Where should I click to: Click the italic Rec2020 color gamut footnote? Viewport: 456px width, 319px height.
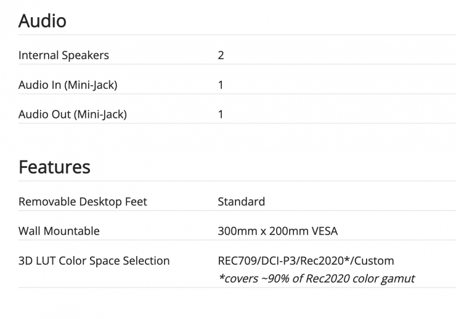click(316, 278)
